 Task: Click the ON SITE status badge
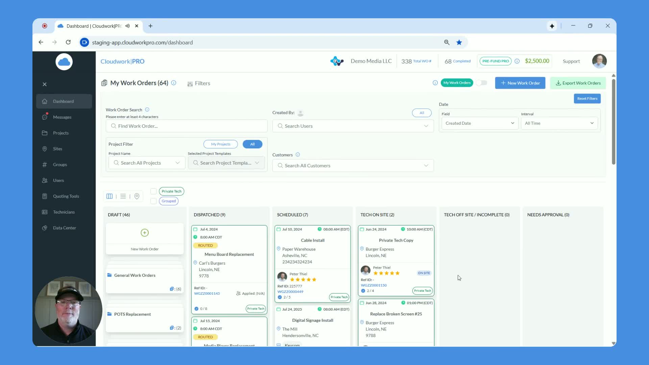point(424,273)
